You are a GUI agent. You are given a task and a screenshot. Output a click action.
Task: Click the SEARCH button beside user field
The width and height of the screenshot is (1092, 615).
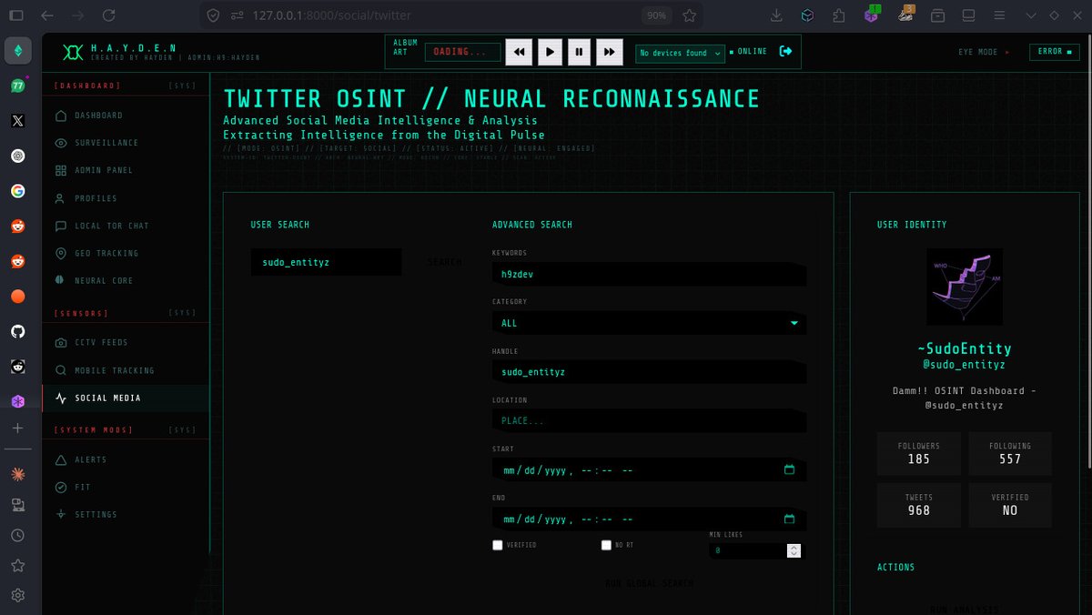pos(444,262)
